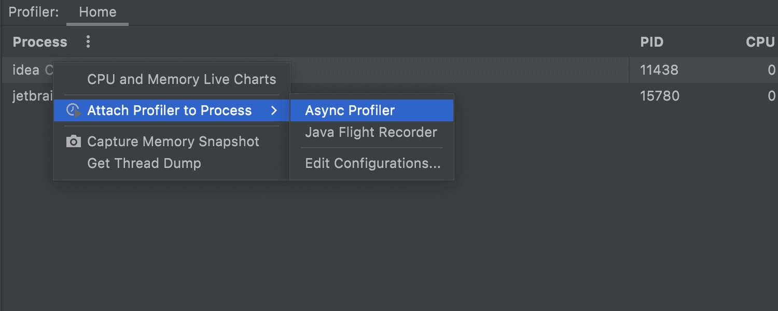Screen dimensions: 778x311
Task: Open Edit Configurations...
Action: 373,163
